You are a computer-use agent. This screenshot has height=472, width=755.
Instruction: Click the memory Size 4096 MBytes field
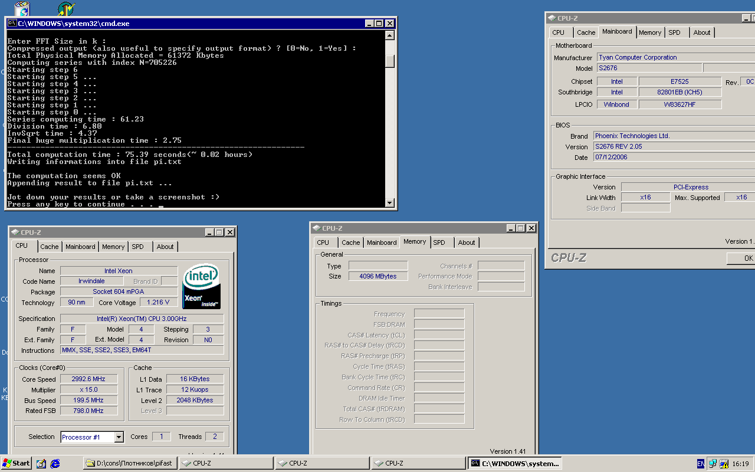378,276
